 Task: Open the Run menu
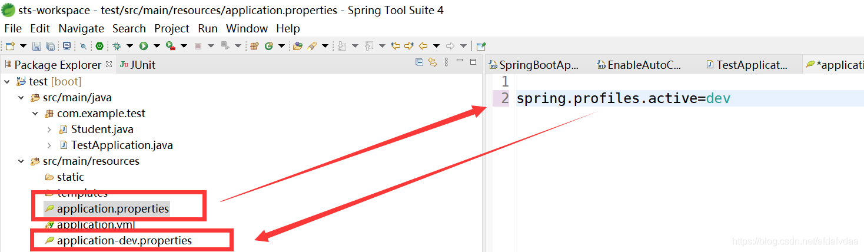(x=208, y=28)
